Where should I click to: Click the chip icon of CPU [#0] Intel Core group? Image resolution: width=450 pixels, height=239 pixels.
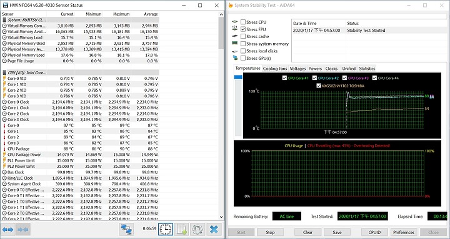click(x=4, y=72)
